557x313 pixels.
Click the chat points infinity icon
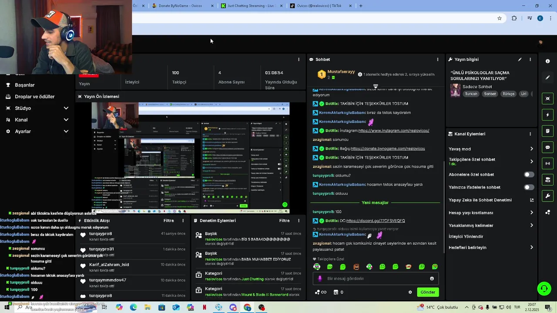click(x=321, y=292)
